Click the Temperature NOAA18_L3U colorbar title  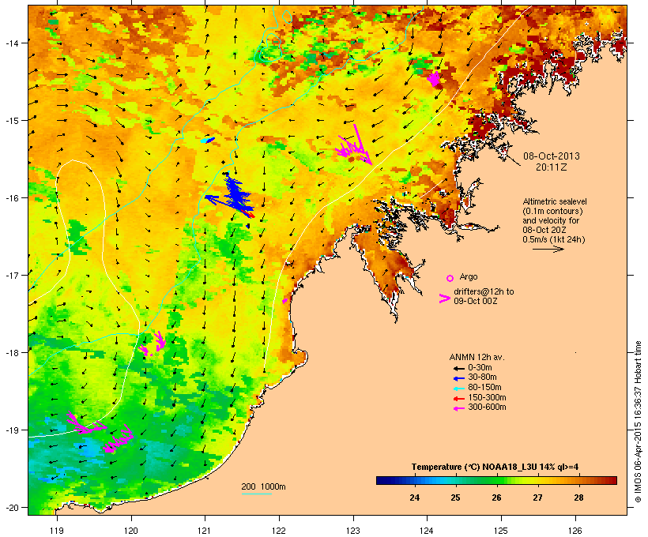495,468
